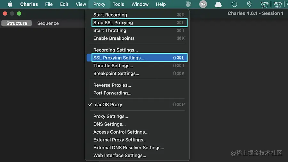Viewport: 288px width, 162px height.
Task: Click the bell hat menu bar icon
Action: pos(218,4)
